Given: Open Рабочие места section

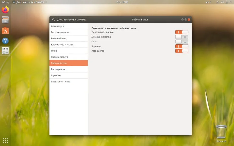Looking at the screenshot, I should click(x=69, y=57).
